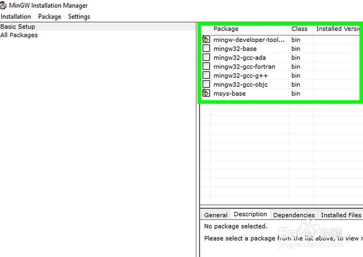This screenshot has height=257, width=363.
Task: Select the mingw32-base package name
Action: (235, 49)
